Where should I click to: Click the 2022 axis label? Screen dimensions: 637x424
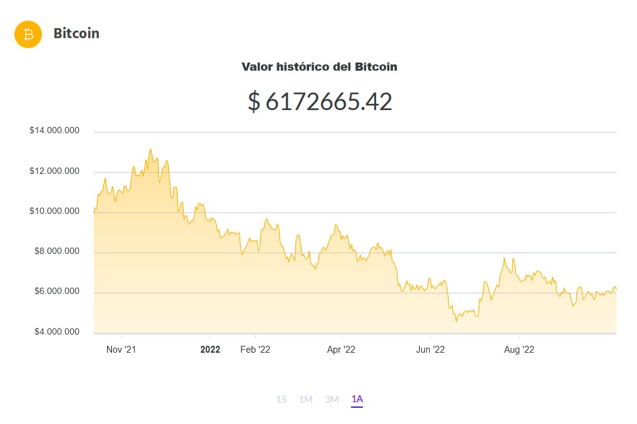[210, 350]
